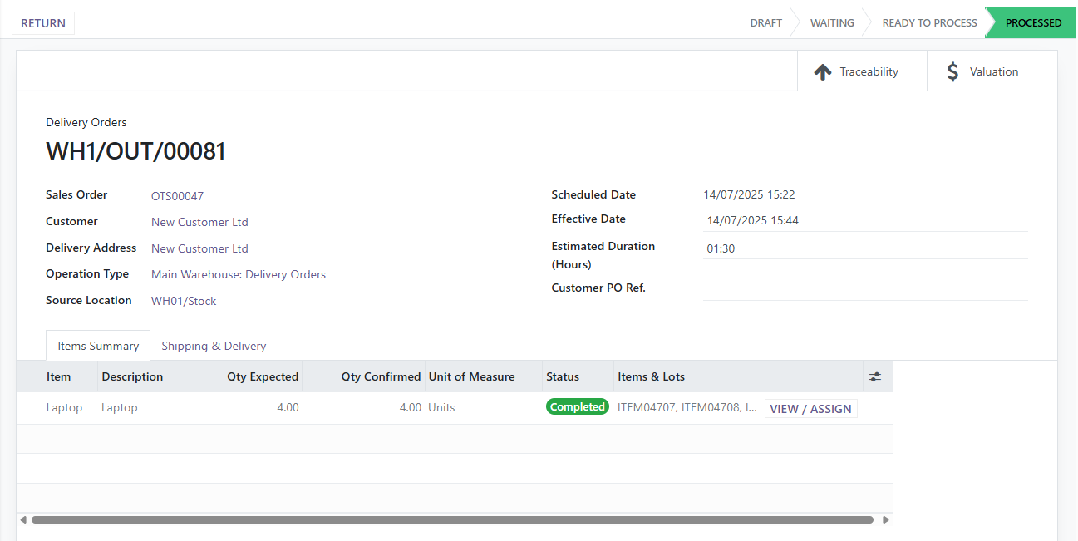The height and width of the screenshot is (541, 1078).
Task: Select the DRAFT status stage
Action: click(x=765, y=23)
